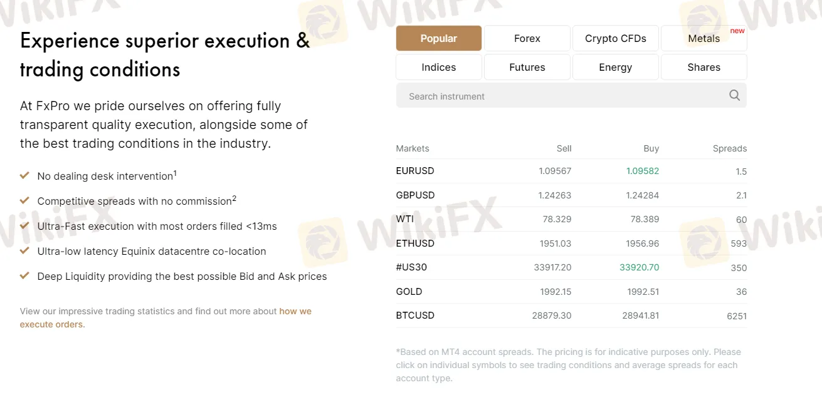Open the 'how we execute orders' link
This screenshot has width=822, height=395.
295,311
